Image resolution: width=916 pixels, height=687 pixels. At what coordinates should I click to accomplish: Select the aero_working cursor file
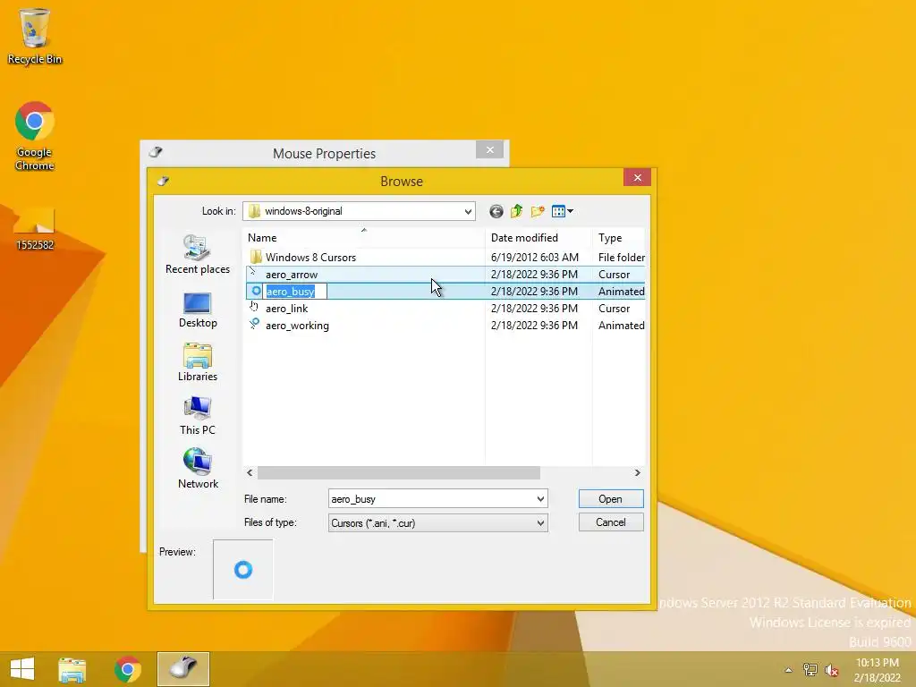[x=297, y=326]
